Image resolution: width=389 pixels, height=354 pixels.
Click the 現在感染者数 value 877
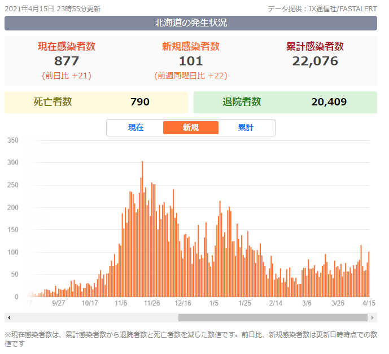[x=67, y=61]
